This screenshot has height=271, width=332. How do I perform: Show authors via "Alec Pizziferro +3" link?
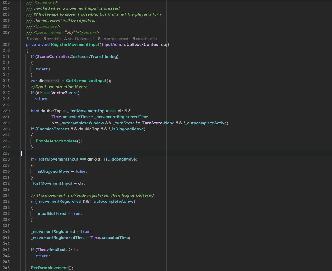point(81,39)
